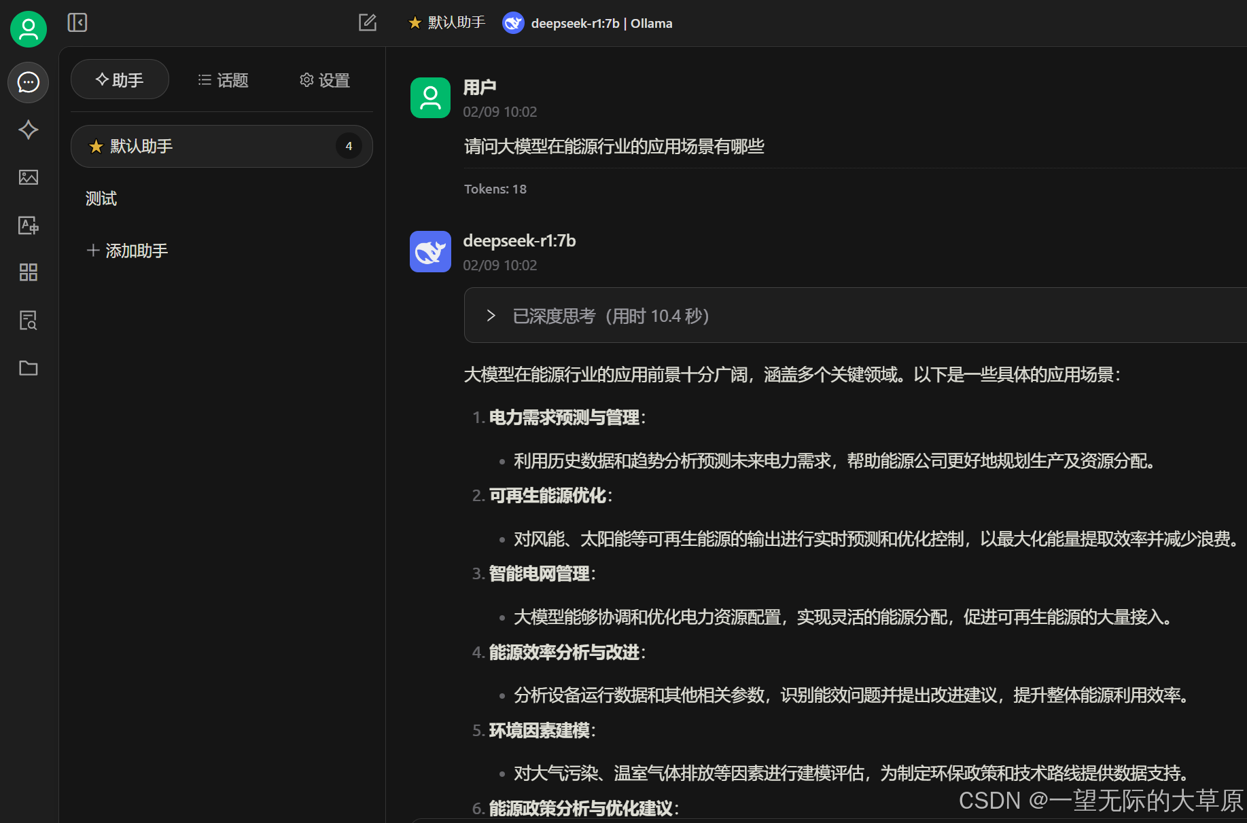Screen dimensions: 1247x823
Task: Click the heading 智能电网管理
Action: click(x=540, y=574)
